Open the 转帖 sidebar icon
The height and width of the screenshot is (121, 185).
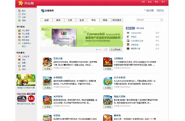coord(19,21)
